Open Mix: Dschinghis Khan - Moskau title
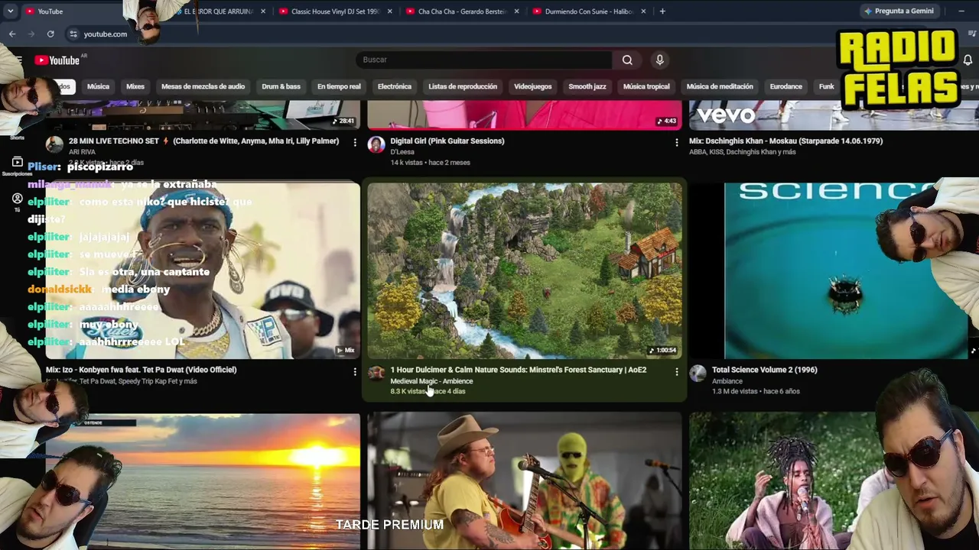979x550 pixels. click(x=785, y=141)
